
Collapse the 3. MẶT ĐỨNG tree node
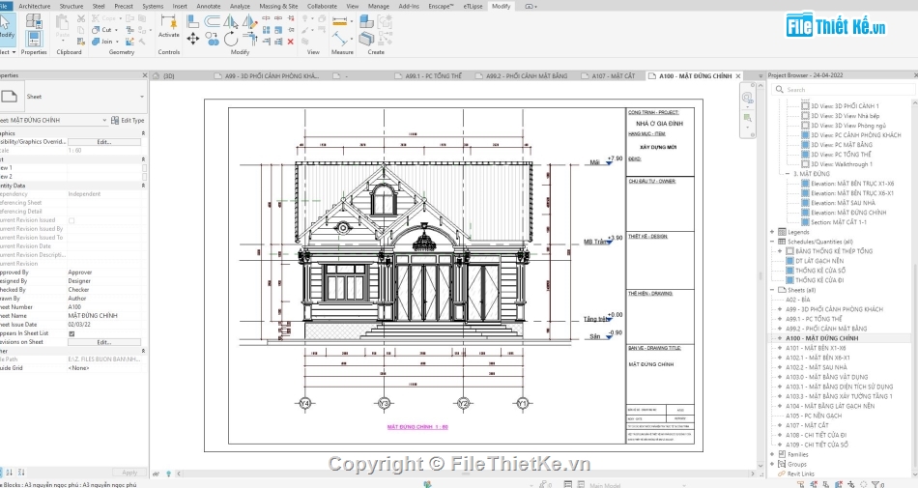pos(788,174)
